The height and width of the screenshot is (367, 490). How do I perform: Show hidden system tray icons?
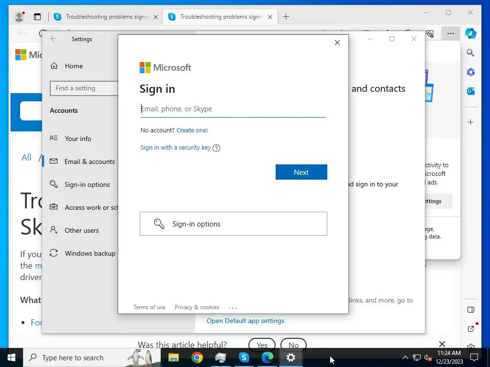405,357
